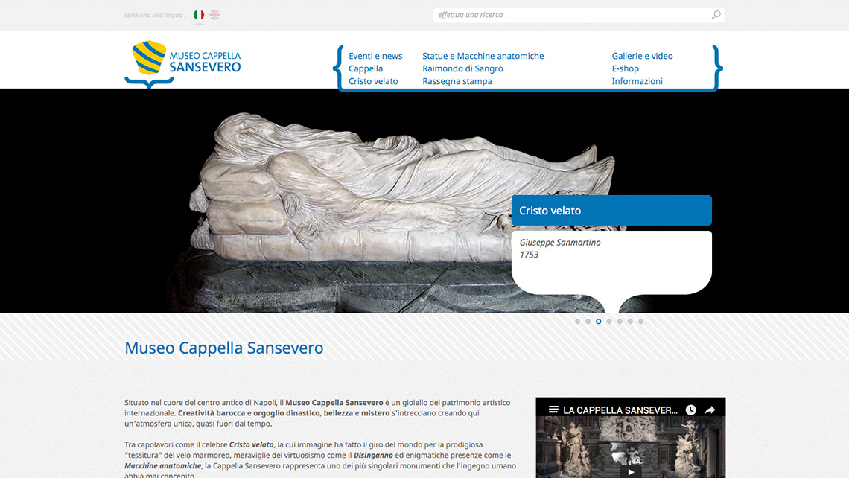Click the Cristo velato slide title banner
The image size is (849, 478).
[x=611, y=211]
